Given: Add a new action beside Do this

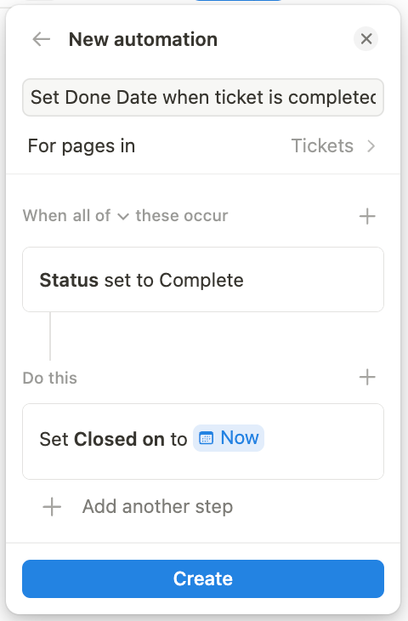Looking at the screenshot, I should pos(367,377).
